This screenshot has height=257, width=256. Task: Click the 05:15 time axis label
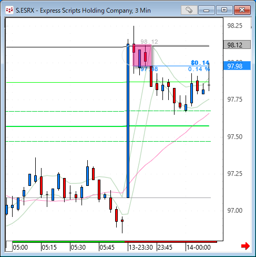49,248
